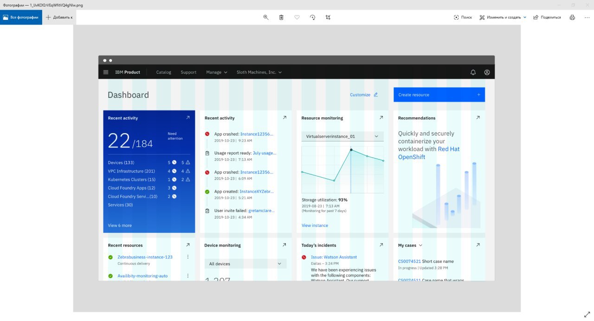Image resolution: width=594 pixels, height=321 pixels.
Task: Open the Availibility-monitoring-auto resource link
Action: 142,276
